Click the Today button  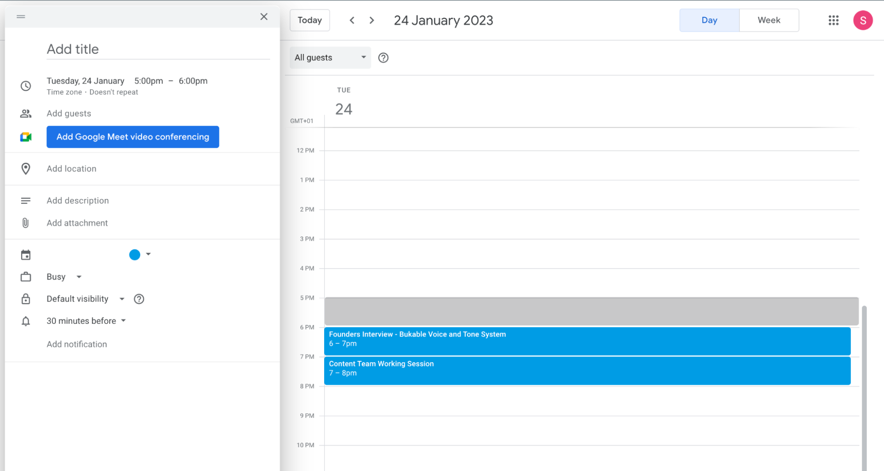point(310,20)
